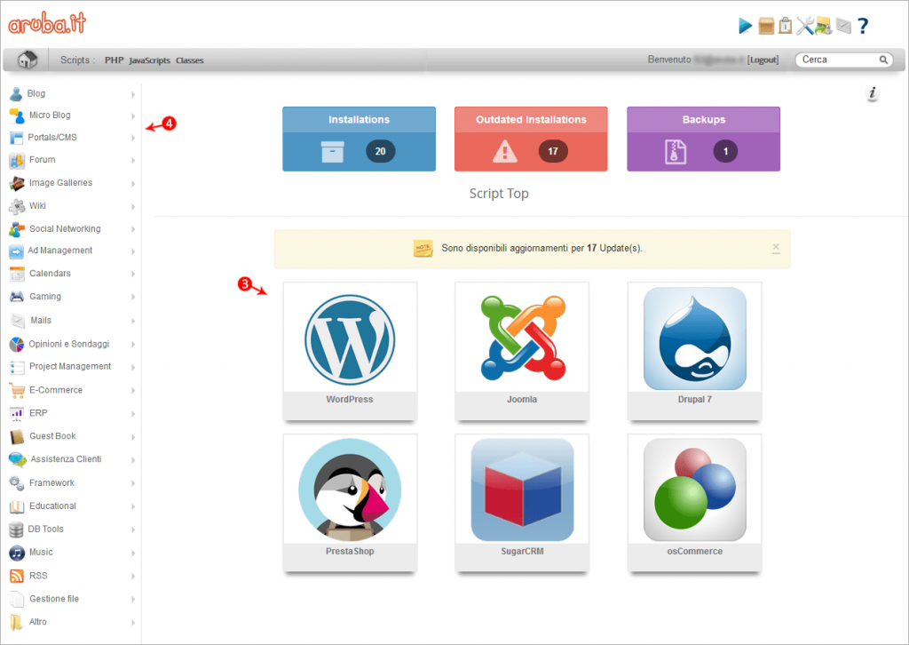Select Assistenza Clienti category
Image resolution: width=909 pixels, height=645 pixels.
tap(66, 459)
